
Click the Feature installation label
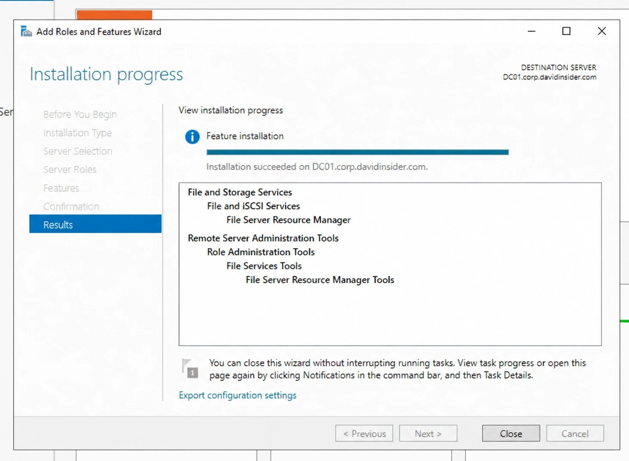click(245, 136)
